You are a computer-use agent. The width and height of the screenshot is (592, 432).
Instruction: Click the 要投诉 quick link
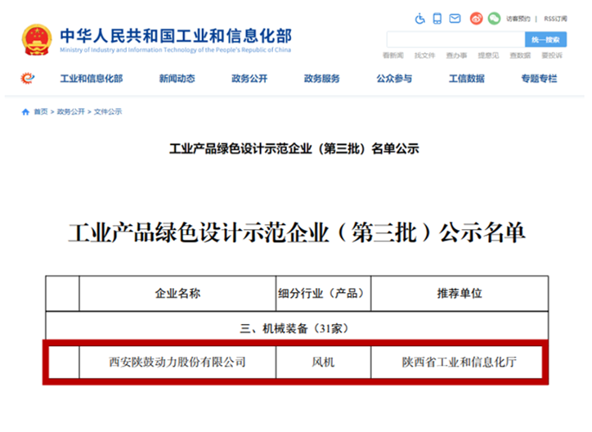tap(552, 56)
